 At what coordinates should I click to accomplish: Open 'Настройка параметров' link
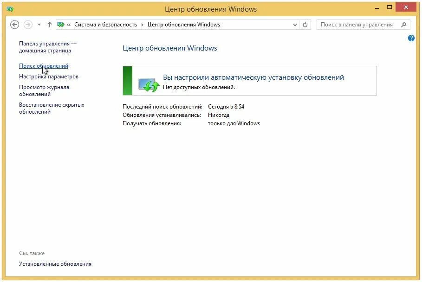pos(49,77)
